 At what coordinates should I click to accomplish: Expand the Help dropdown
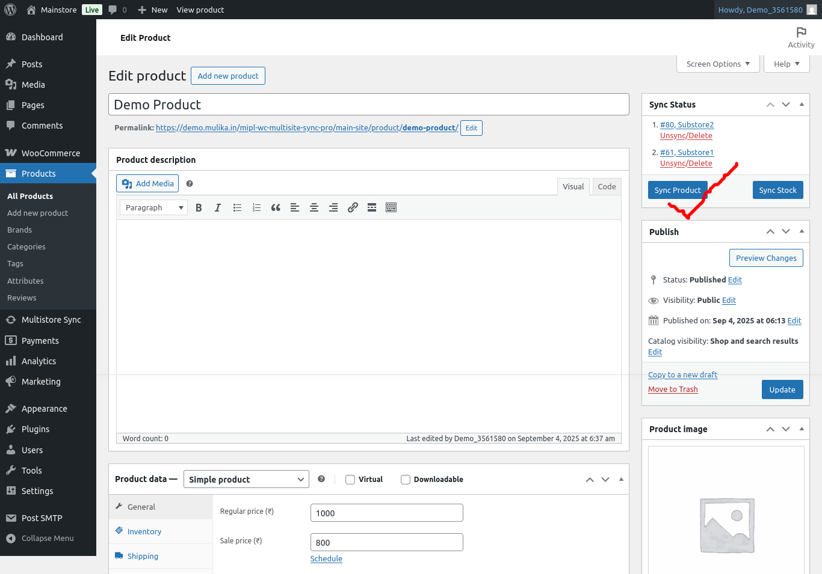[786, 64]
